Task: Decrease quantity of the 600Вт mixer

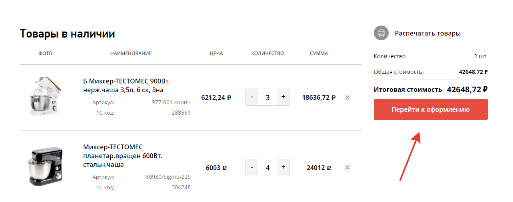Action: (252, 168)
